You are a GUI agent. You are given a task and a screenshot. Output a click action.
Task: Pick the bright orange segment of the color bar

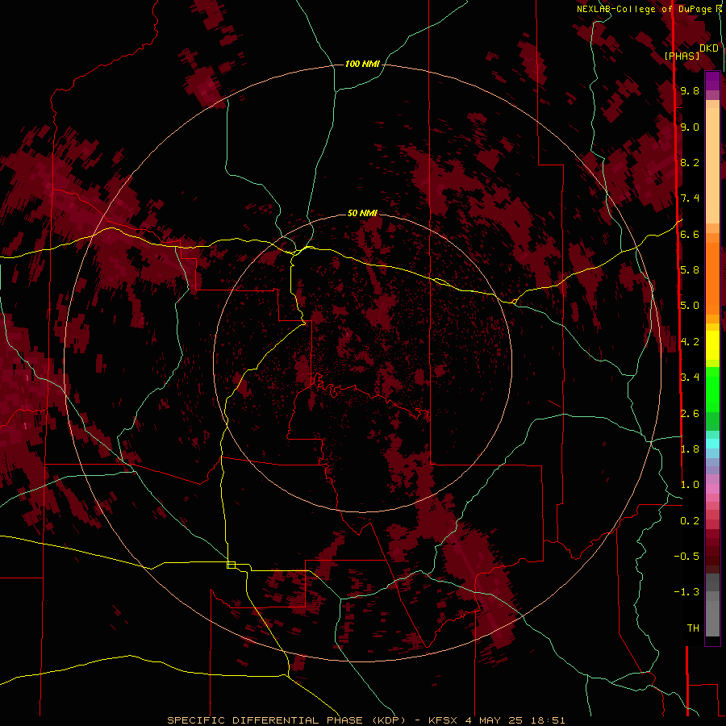point(712,278)
